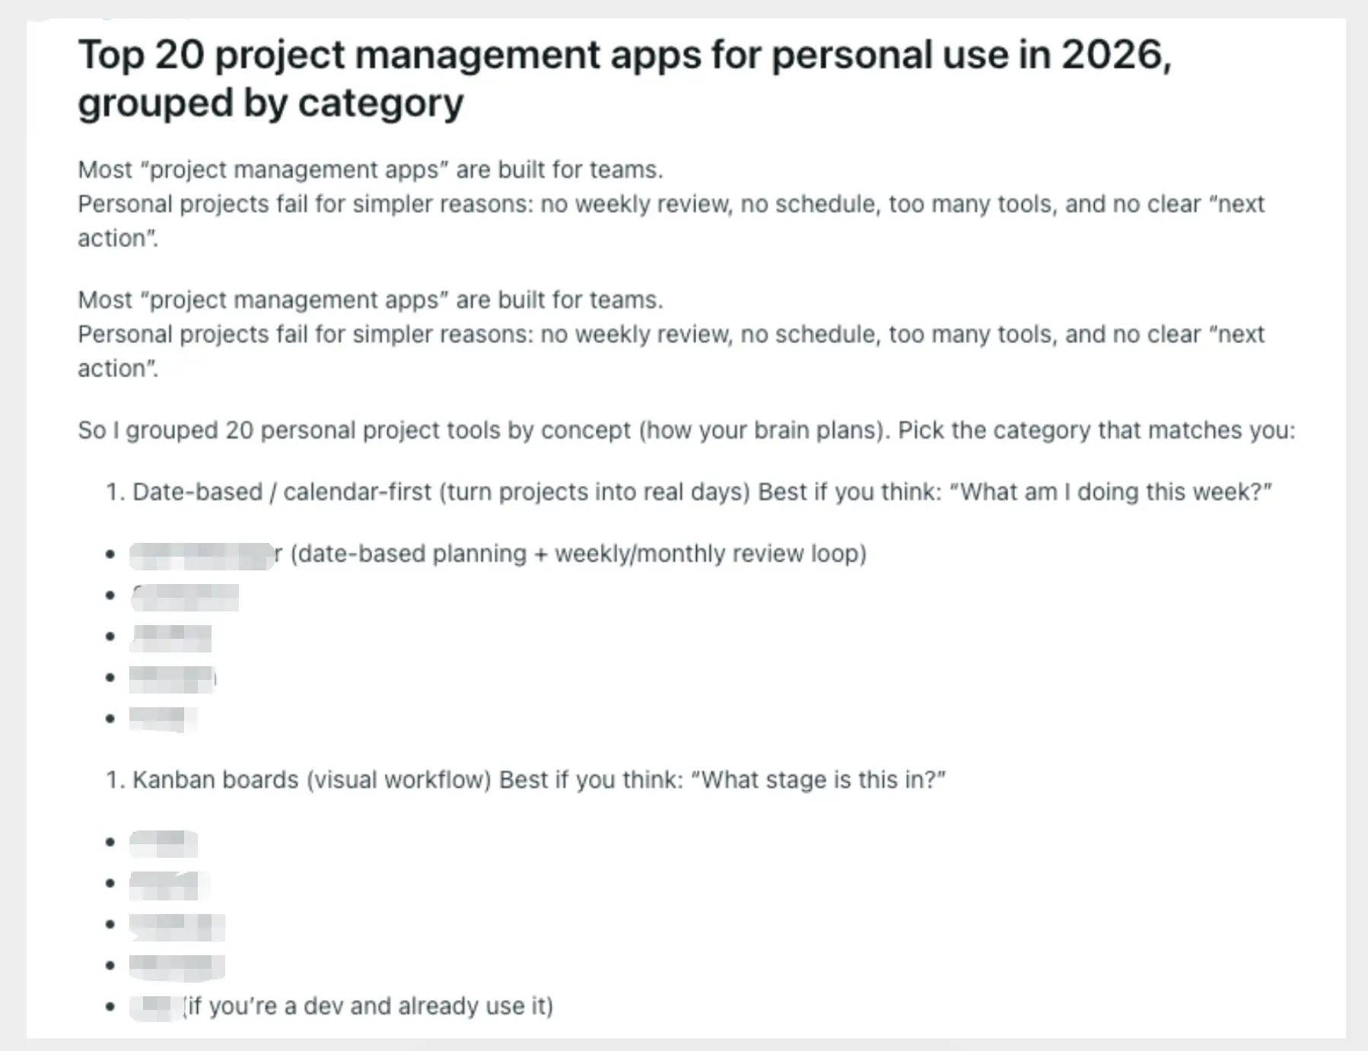Open the fourth blurred app under Date-based
This screenshot has height=1051, width=1368.
(173, 678)
